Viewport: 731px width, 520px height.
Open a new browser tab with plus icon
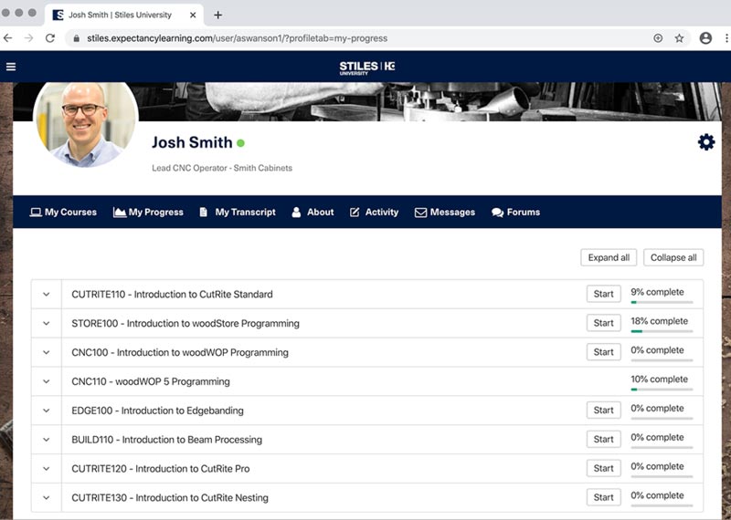pos(217,15)
